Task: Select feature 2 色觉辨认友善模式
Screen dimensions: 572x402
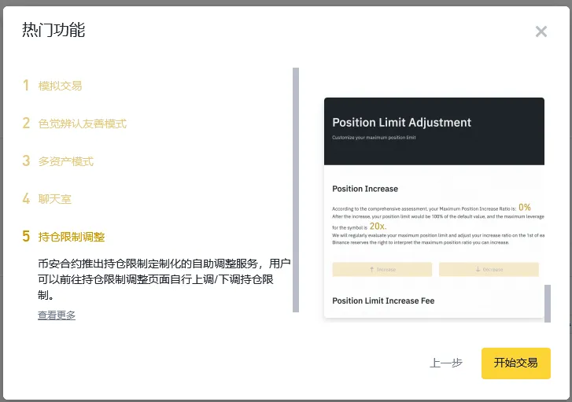Action: pos(75,124)
